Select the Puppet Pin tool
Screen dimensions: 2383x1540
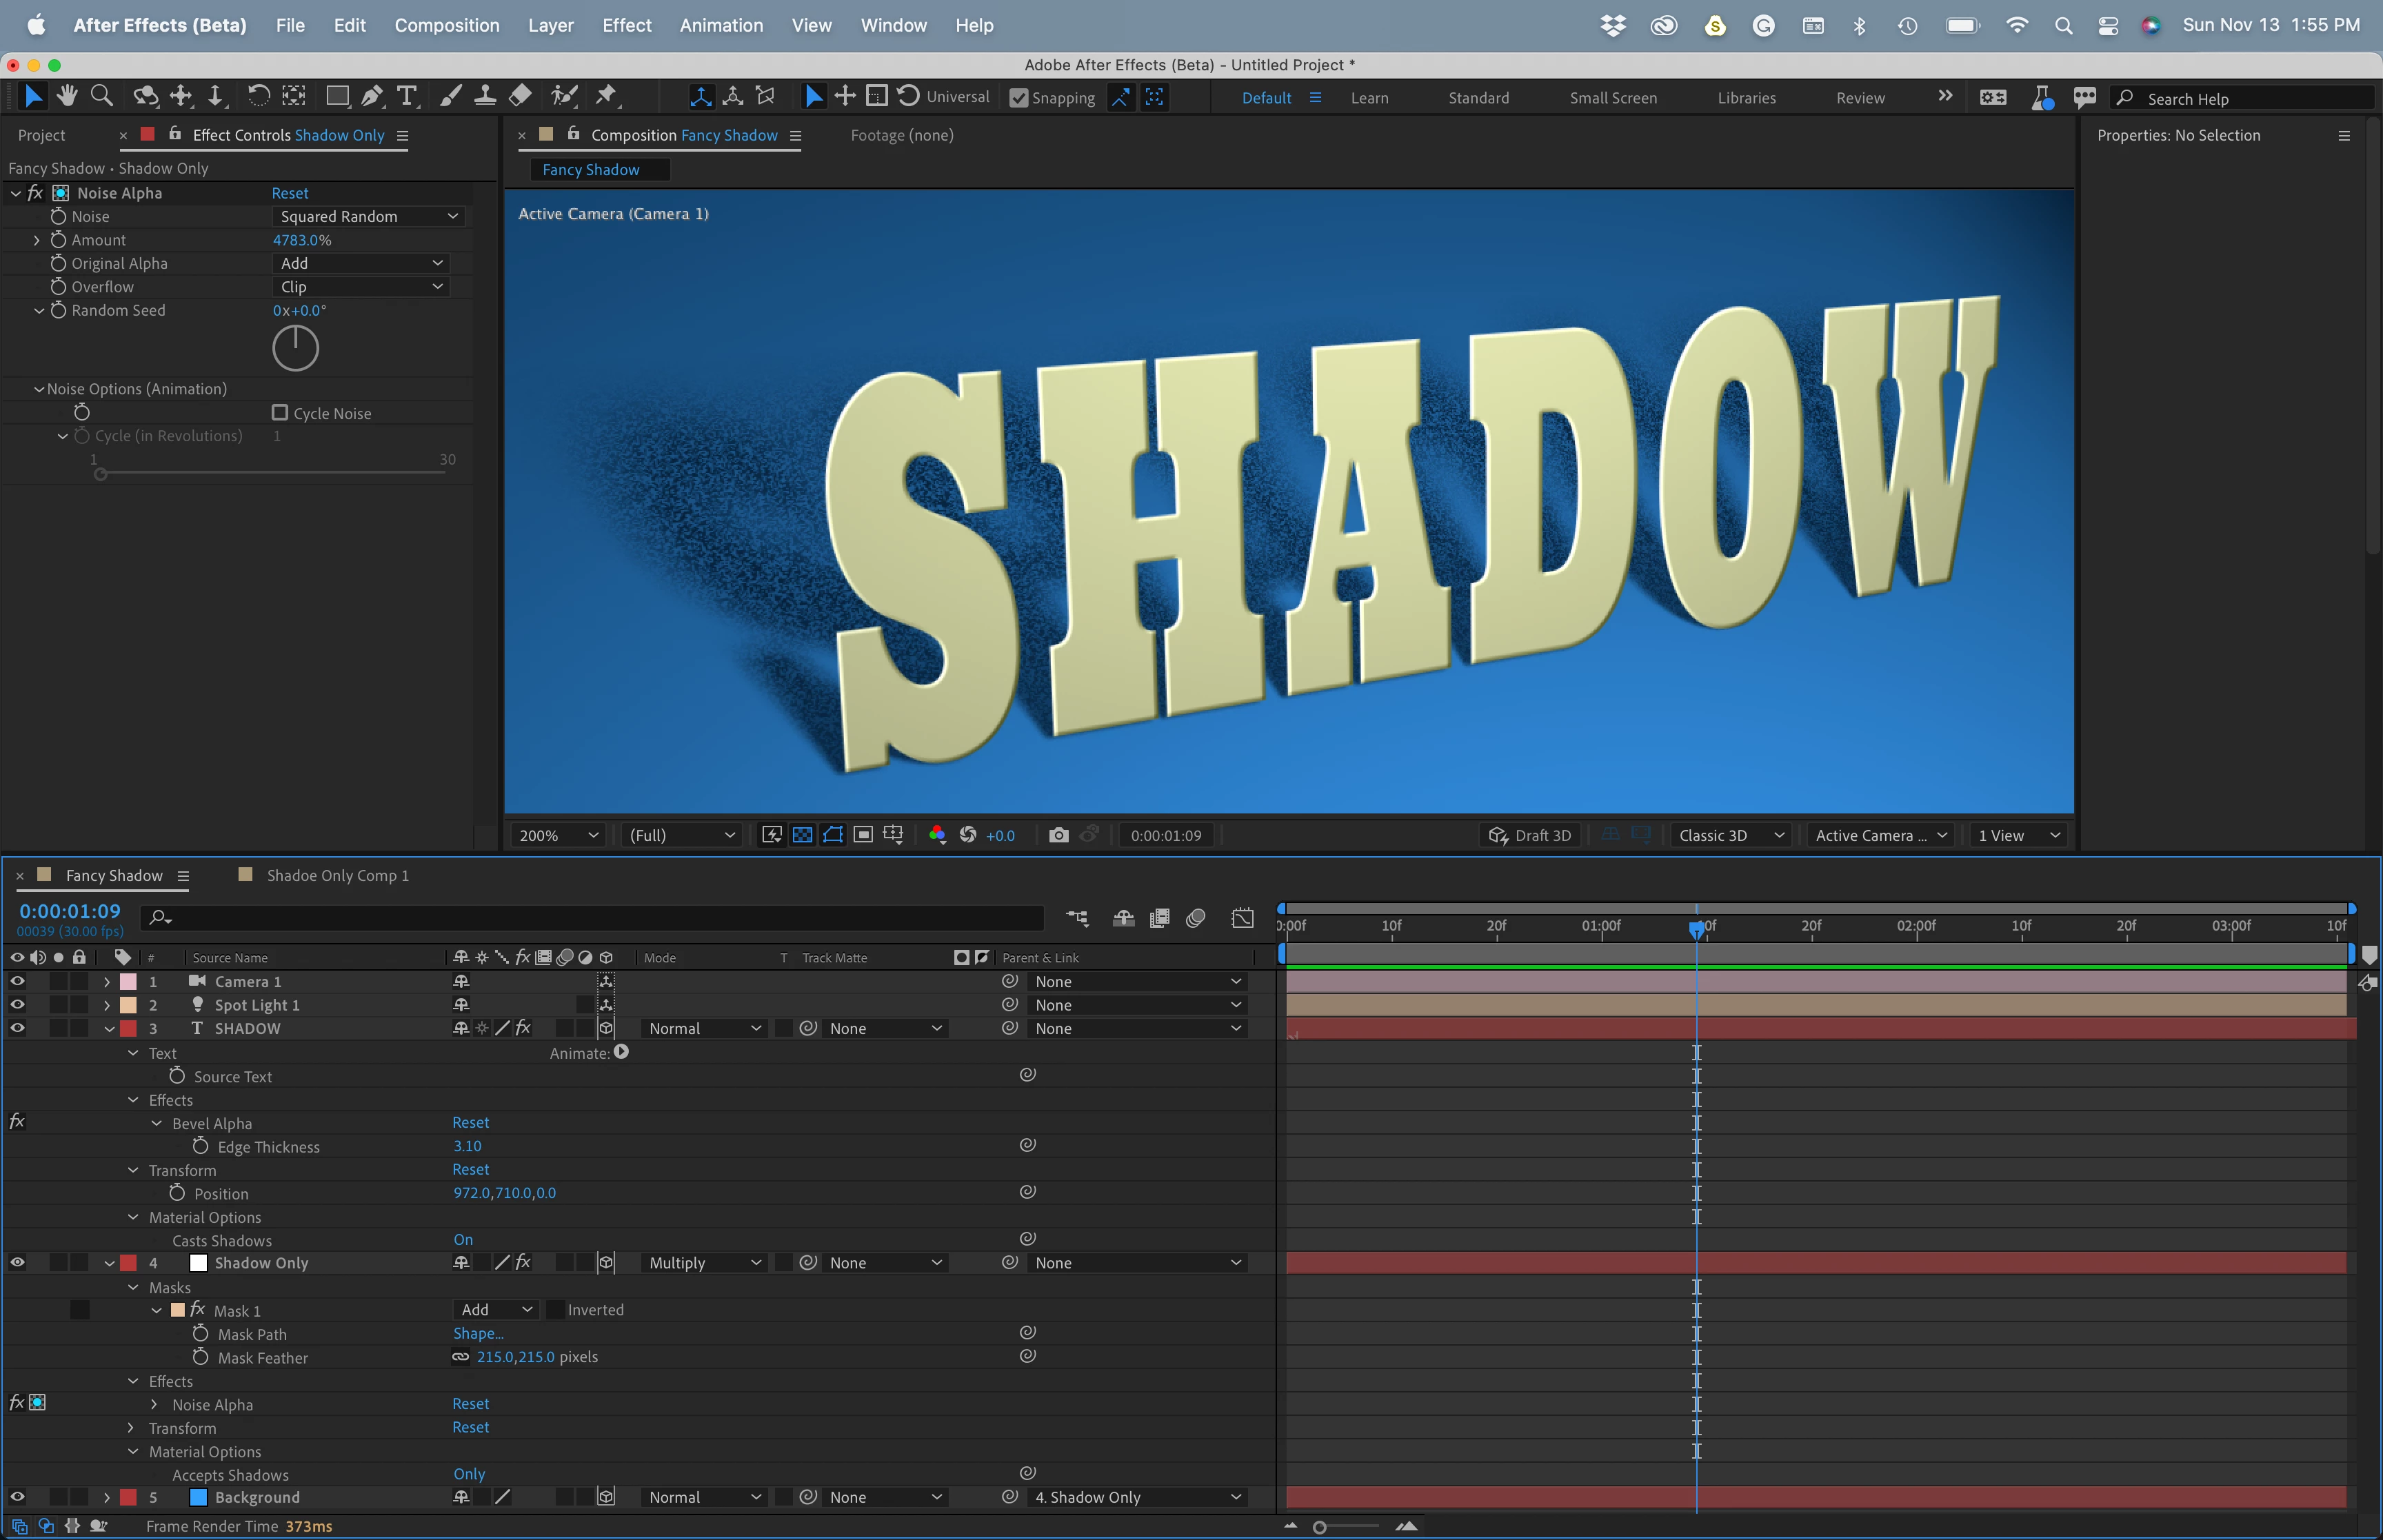(x=606, y=96)
